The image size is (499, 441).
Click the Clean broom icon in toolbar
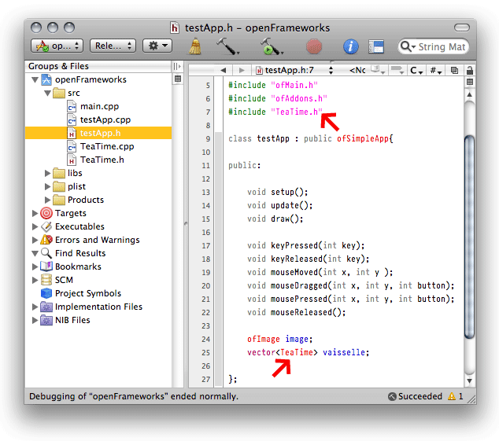[x=197, y=46]
